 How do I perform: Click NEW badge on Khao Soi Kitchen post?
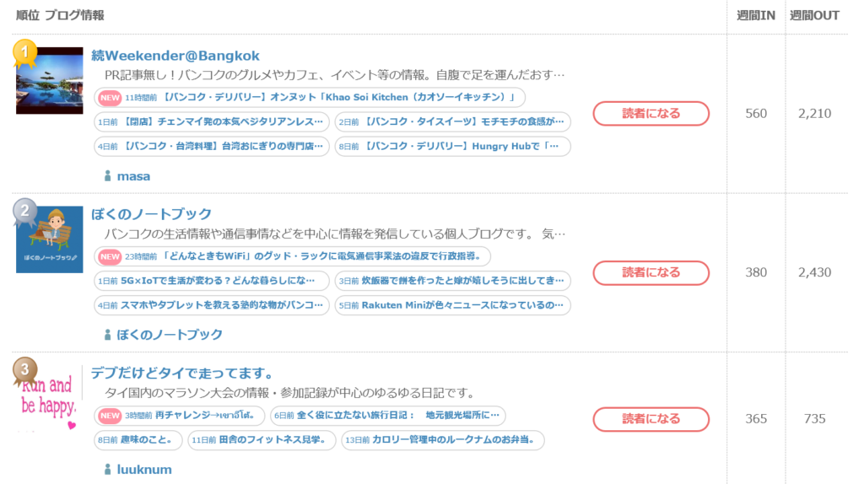pos(110,98)
